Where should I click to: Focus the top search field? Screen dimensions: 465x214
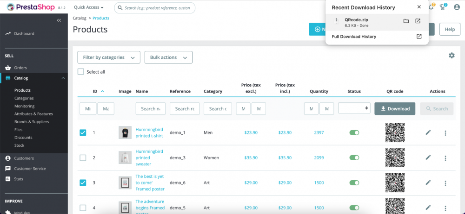tap(155, 8)
